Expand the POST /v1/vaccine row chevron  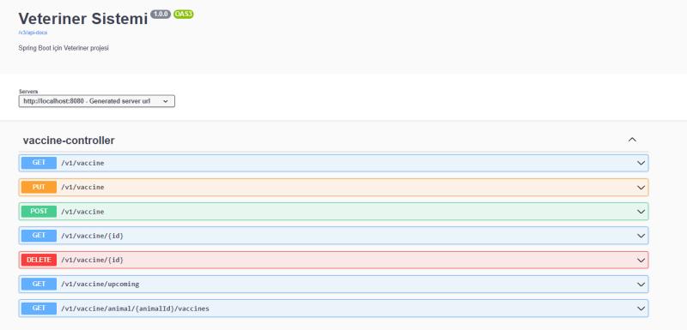tap(641, 212)
